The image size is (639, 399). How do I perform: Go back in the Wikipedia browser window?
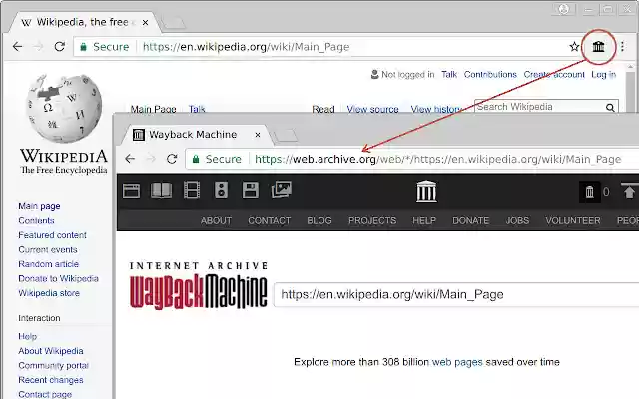[x=18, y=47]
